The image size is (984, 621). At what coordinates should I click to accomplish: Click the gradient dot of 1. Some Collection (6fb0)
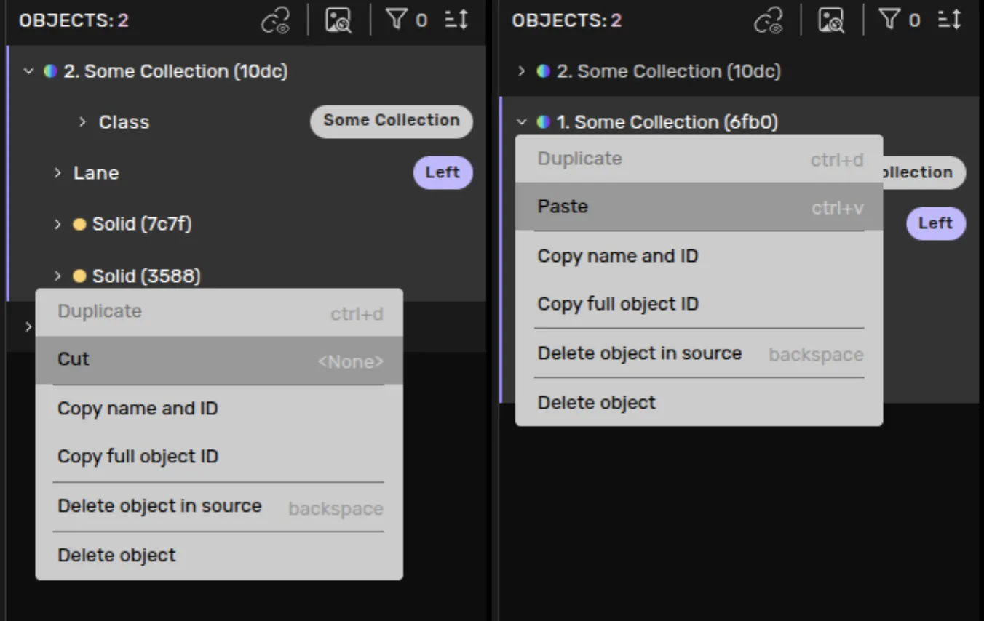point(543,122)
